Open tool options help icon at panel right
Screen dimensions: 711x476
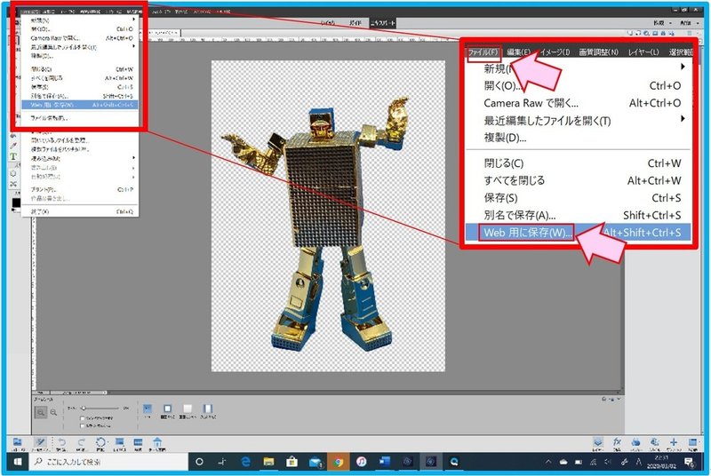pyautogui.click(x=604, y=399)
